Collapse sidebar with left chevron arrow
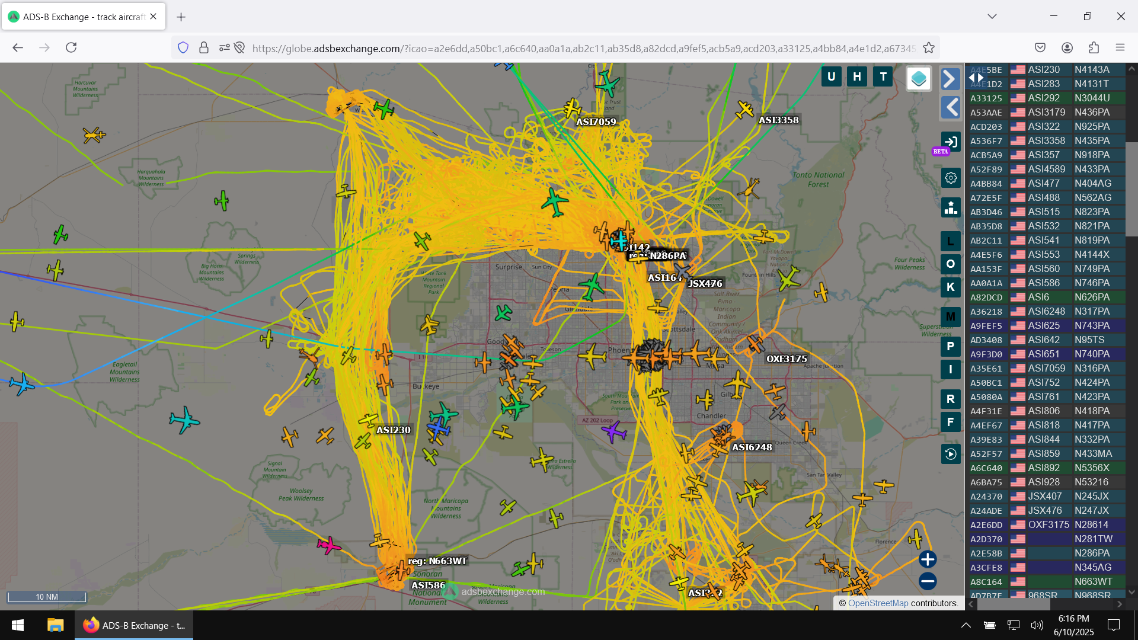 click(x=950, y=107)
